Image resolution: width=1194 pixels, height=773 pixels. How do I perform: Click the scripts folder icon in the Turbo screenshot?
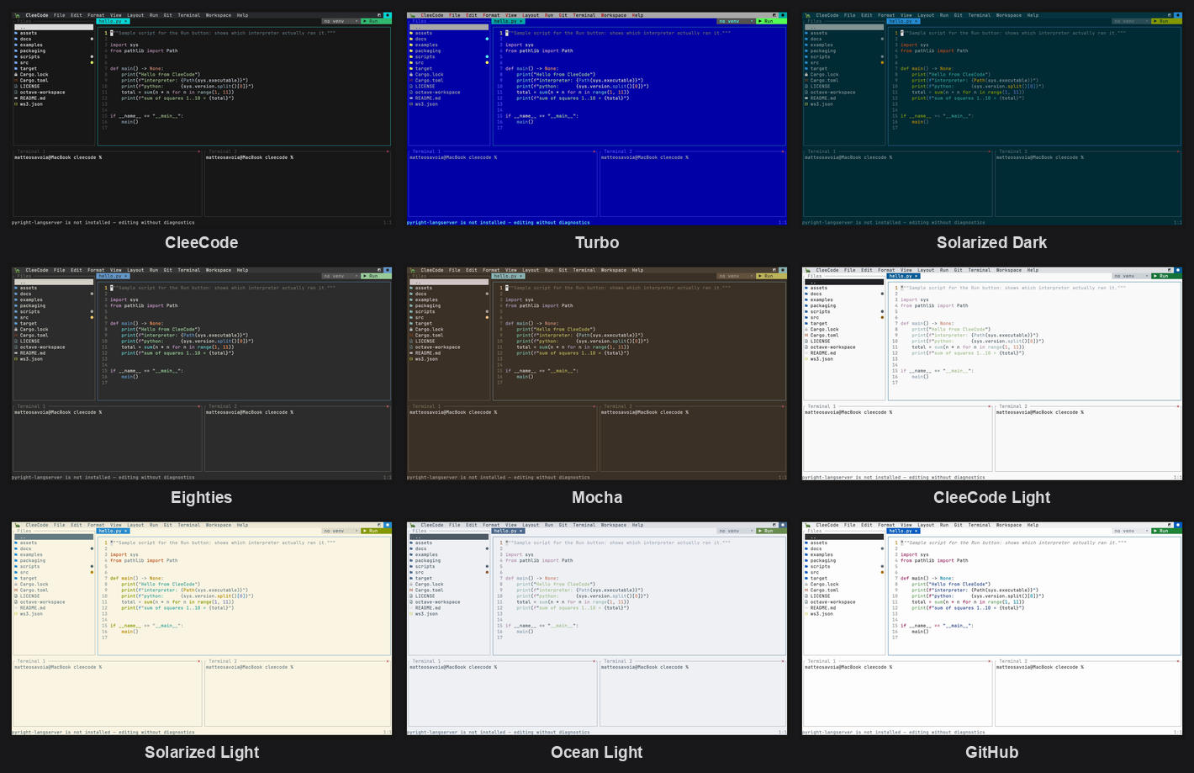click(411, 57)
